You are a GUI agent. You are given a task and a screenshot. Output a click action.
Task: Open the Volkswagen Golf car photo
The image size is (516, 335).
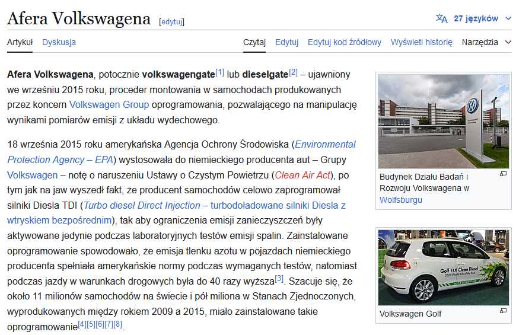pos(443,267)
